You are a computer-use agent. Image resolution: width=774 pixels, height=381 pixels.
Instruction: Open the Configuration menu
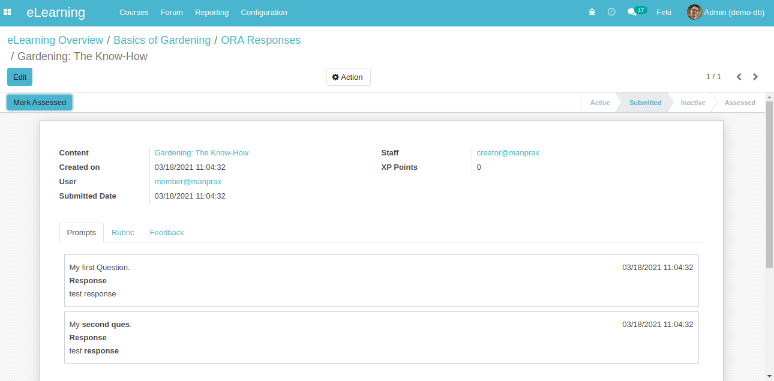(264, 12)
